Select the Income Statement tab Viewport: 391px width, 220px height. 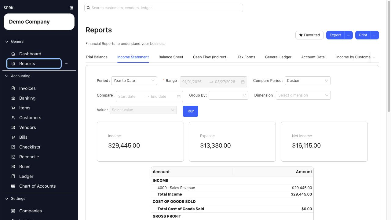click(133, 57)
